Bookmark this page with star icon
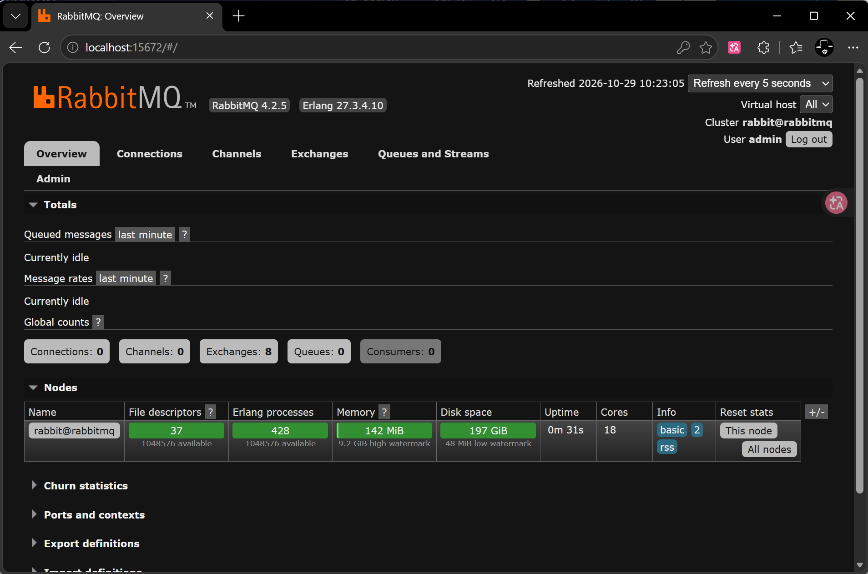 pyautogui.click(x=706, y=47)
